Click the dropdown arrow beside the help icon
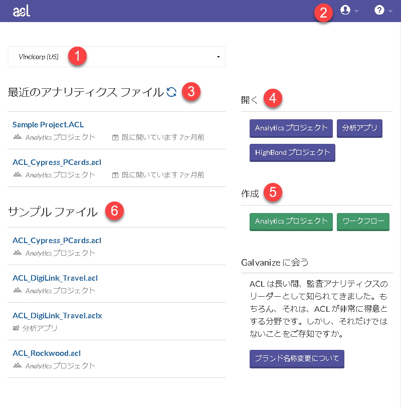This screenshot has width=401, height=408. pos(390,12)
